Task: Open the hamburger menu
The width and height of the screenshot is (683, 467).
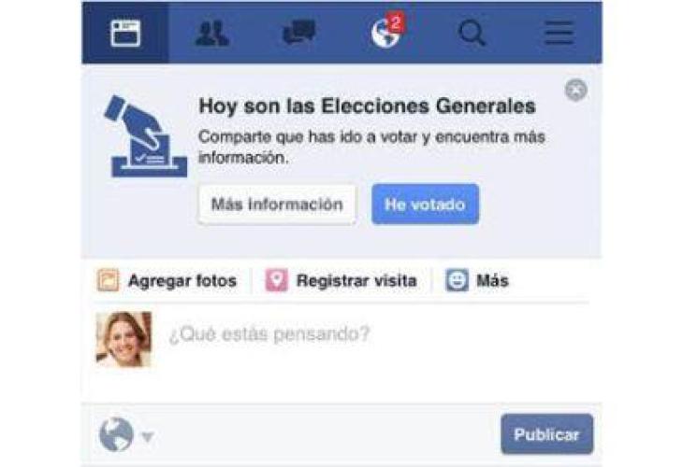Action: [559, 34]
